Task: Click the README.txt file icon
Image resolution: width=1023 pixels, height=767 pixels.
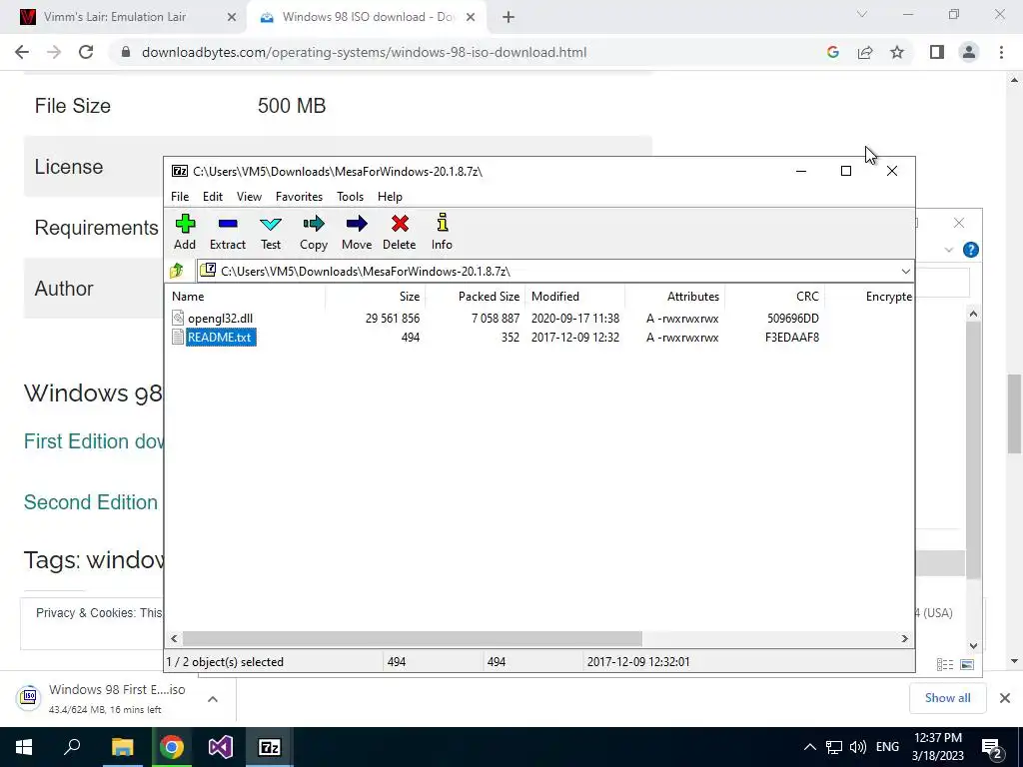Action: [178, 337]
